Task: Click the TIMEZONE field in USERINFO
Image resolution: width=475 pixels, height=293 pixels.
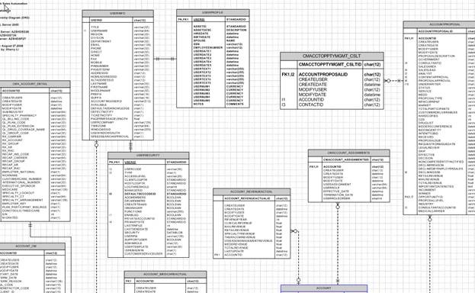Action: [98, 126]
